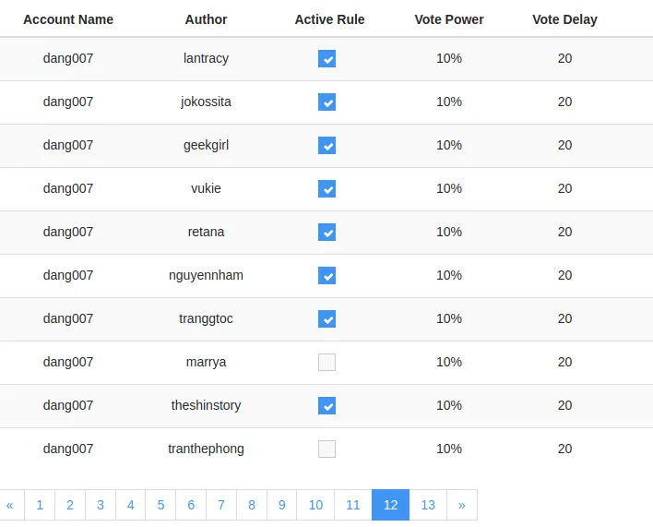The image size is (653, 527).
Task: Go to next page with » arrow
Action: (x=462, y=505)
